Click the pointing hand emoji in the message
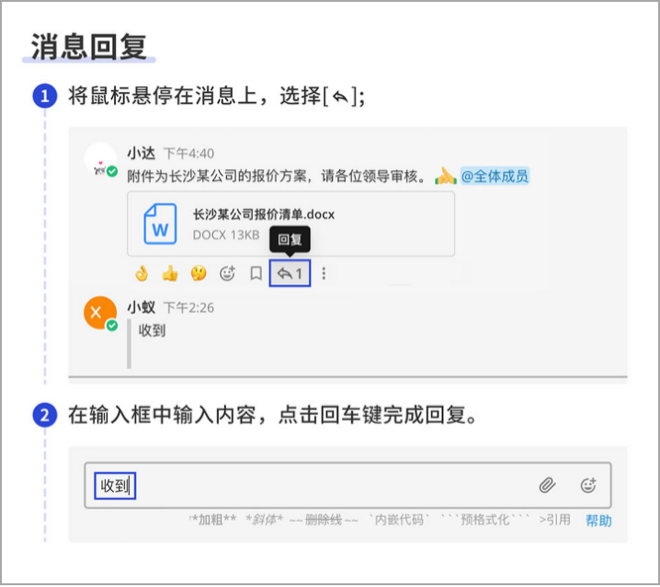660x587 pixels. click(x=446, y=176)
